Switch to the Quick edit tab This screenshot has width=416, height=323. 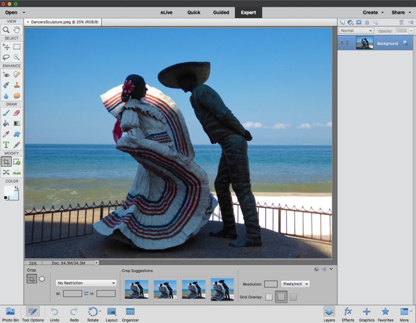tap(194, 13)
